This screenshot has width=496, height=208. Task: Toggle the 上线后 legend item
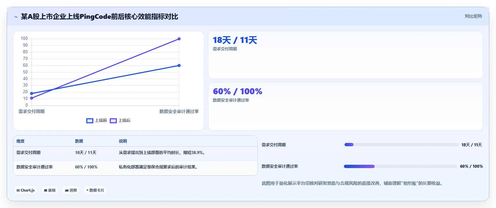120,120
